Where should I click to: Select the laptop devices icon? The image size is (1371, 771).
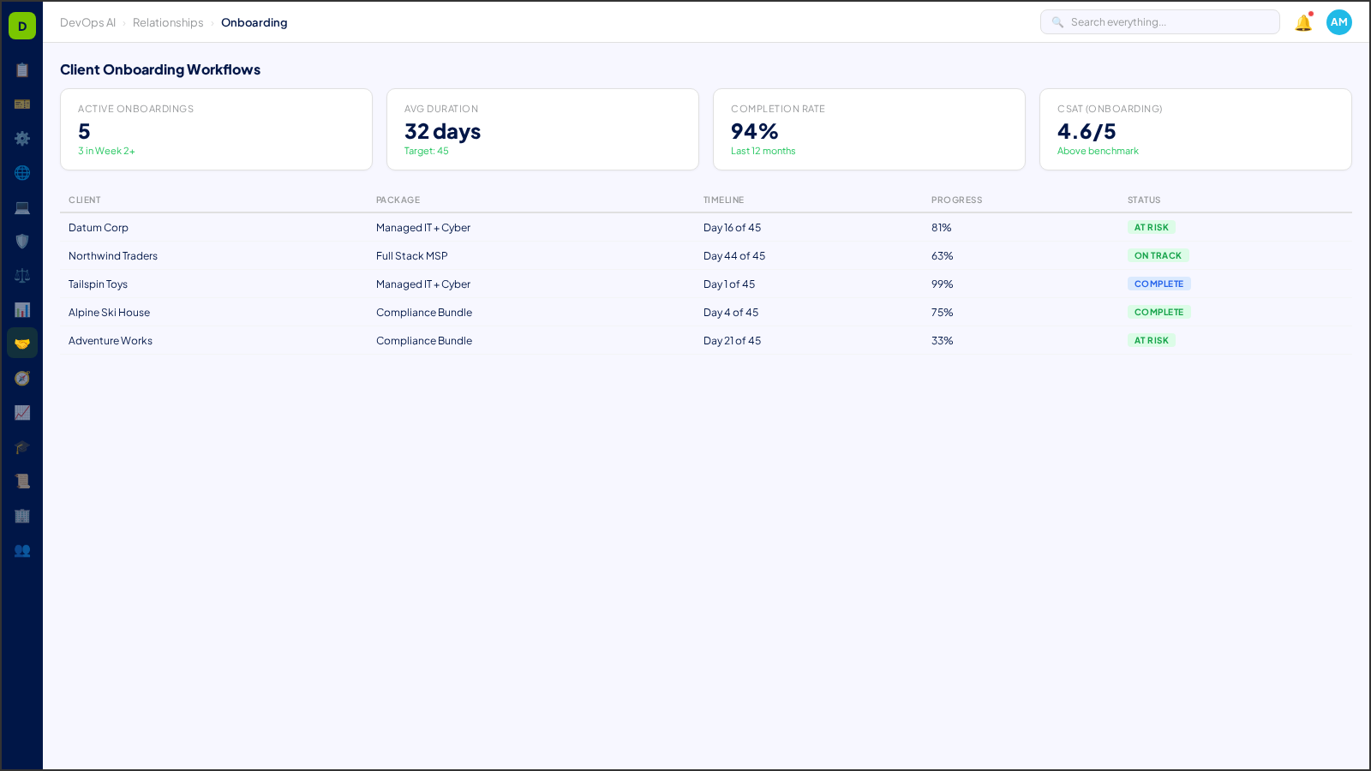pos(21,207)
